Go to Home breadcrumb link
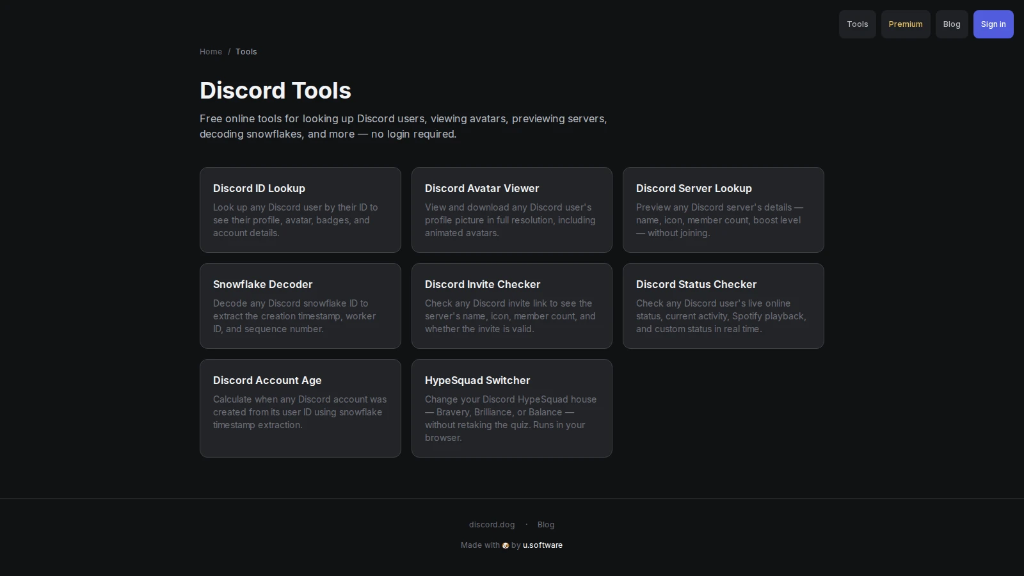Screen dimensions: 1024x576 (211, 52)
